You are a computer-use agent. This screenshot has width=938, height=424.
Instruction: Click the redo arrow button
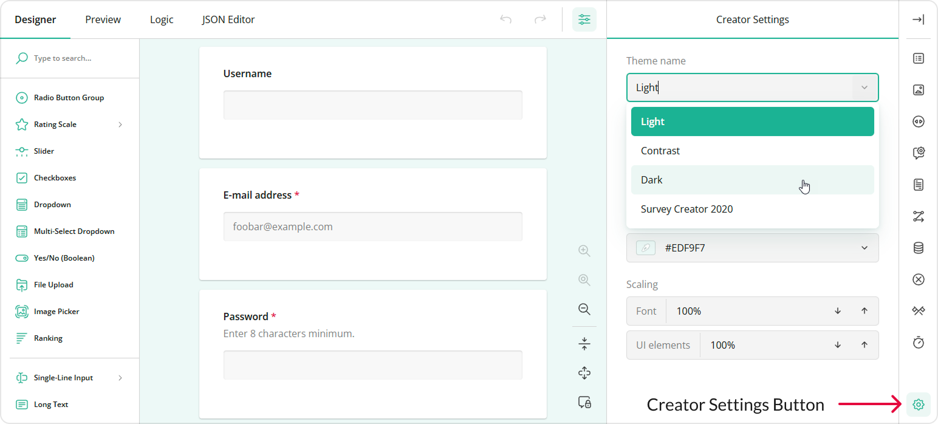pyautogui.click(x=540, y=19)
